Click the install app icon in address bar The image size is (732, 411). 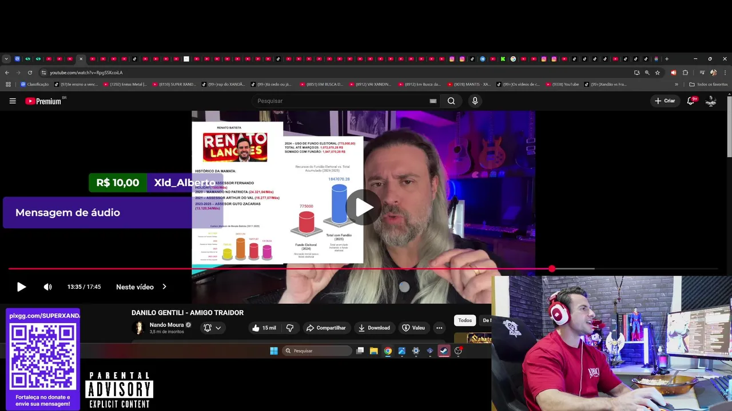(637, 72)
